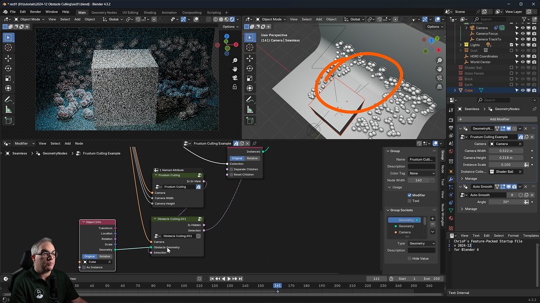Image resolution: width=540 pixels, height=303 pixels.
Task: Switch perspective/orthographic grid gizmo in right viewport
Action: [439, 87]
